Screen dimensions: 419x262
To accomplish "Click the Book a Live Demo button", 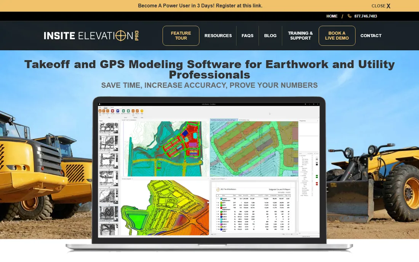I will click(x=337, y=35).
